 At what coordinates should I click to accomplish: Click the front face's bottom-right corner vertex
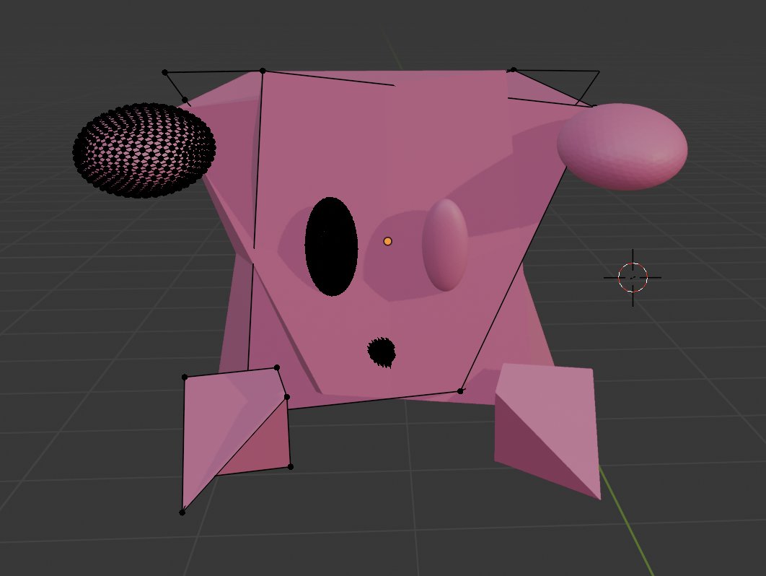pyautogui.click(x=460, y=391)
